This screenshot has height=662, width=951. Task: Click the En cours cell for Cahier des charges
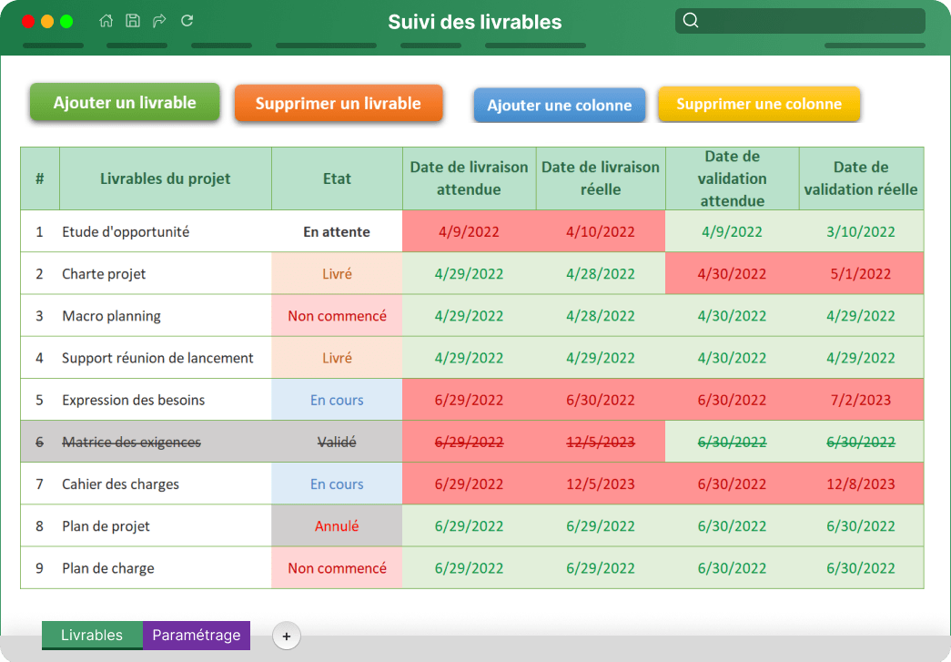click(337, 484)
